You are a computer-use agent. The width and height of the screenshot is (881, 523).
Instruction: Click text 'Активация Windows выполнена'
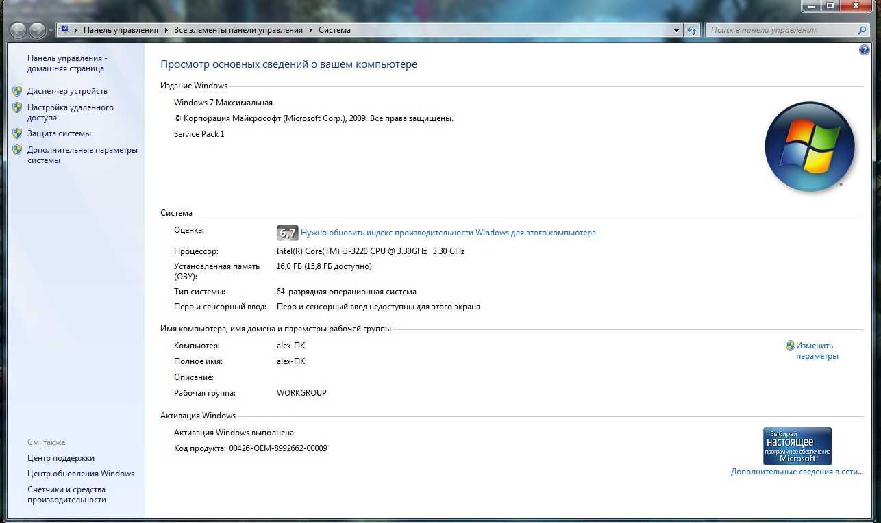point(234,433)
